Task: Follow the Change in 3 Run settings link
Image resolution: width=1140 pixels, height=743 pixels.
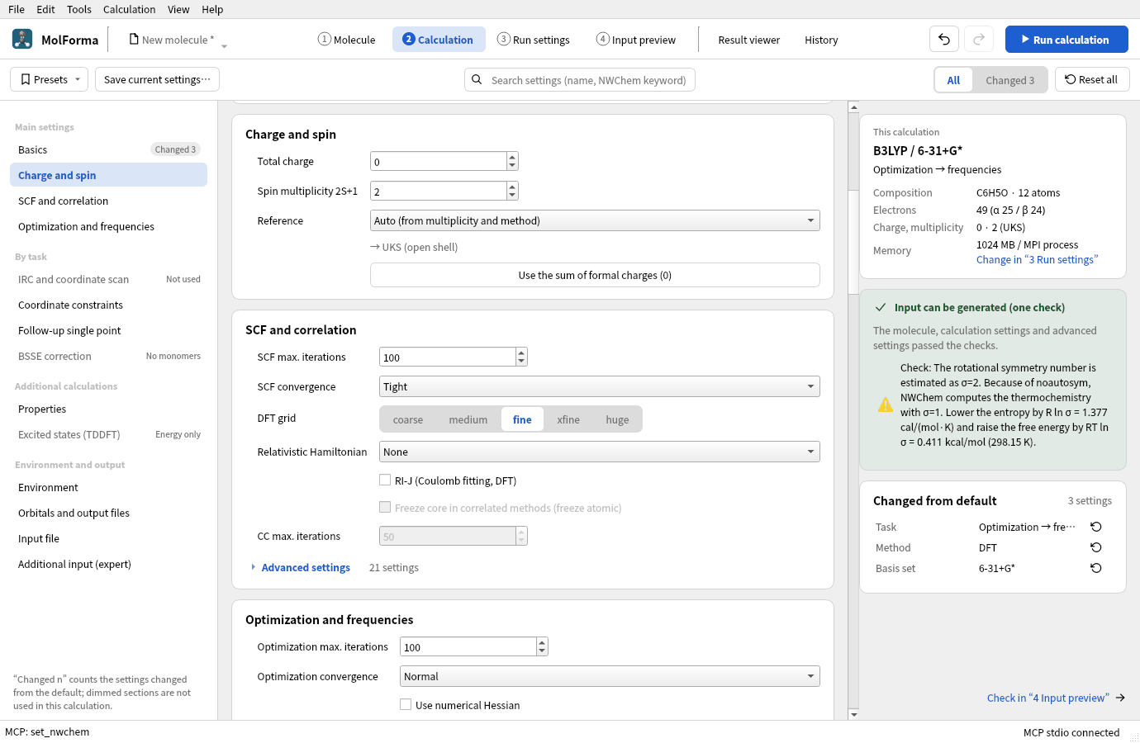Action: (x=1037, y=259)
